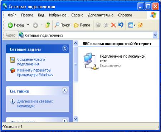This screenshot has width=161, height=132.
Task: Minimize the Сетевые подключения window
Action: click(141, 6)
